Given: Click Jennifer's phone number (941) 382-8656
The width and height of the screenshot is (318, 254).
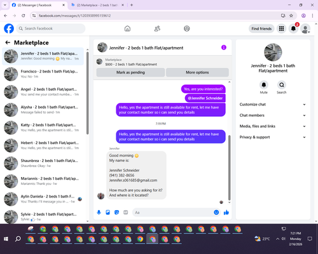Looking at the screenshot, I should pos(121,175).
